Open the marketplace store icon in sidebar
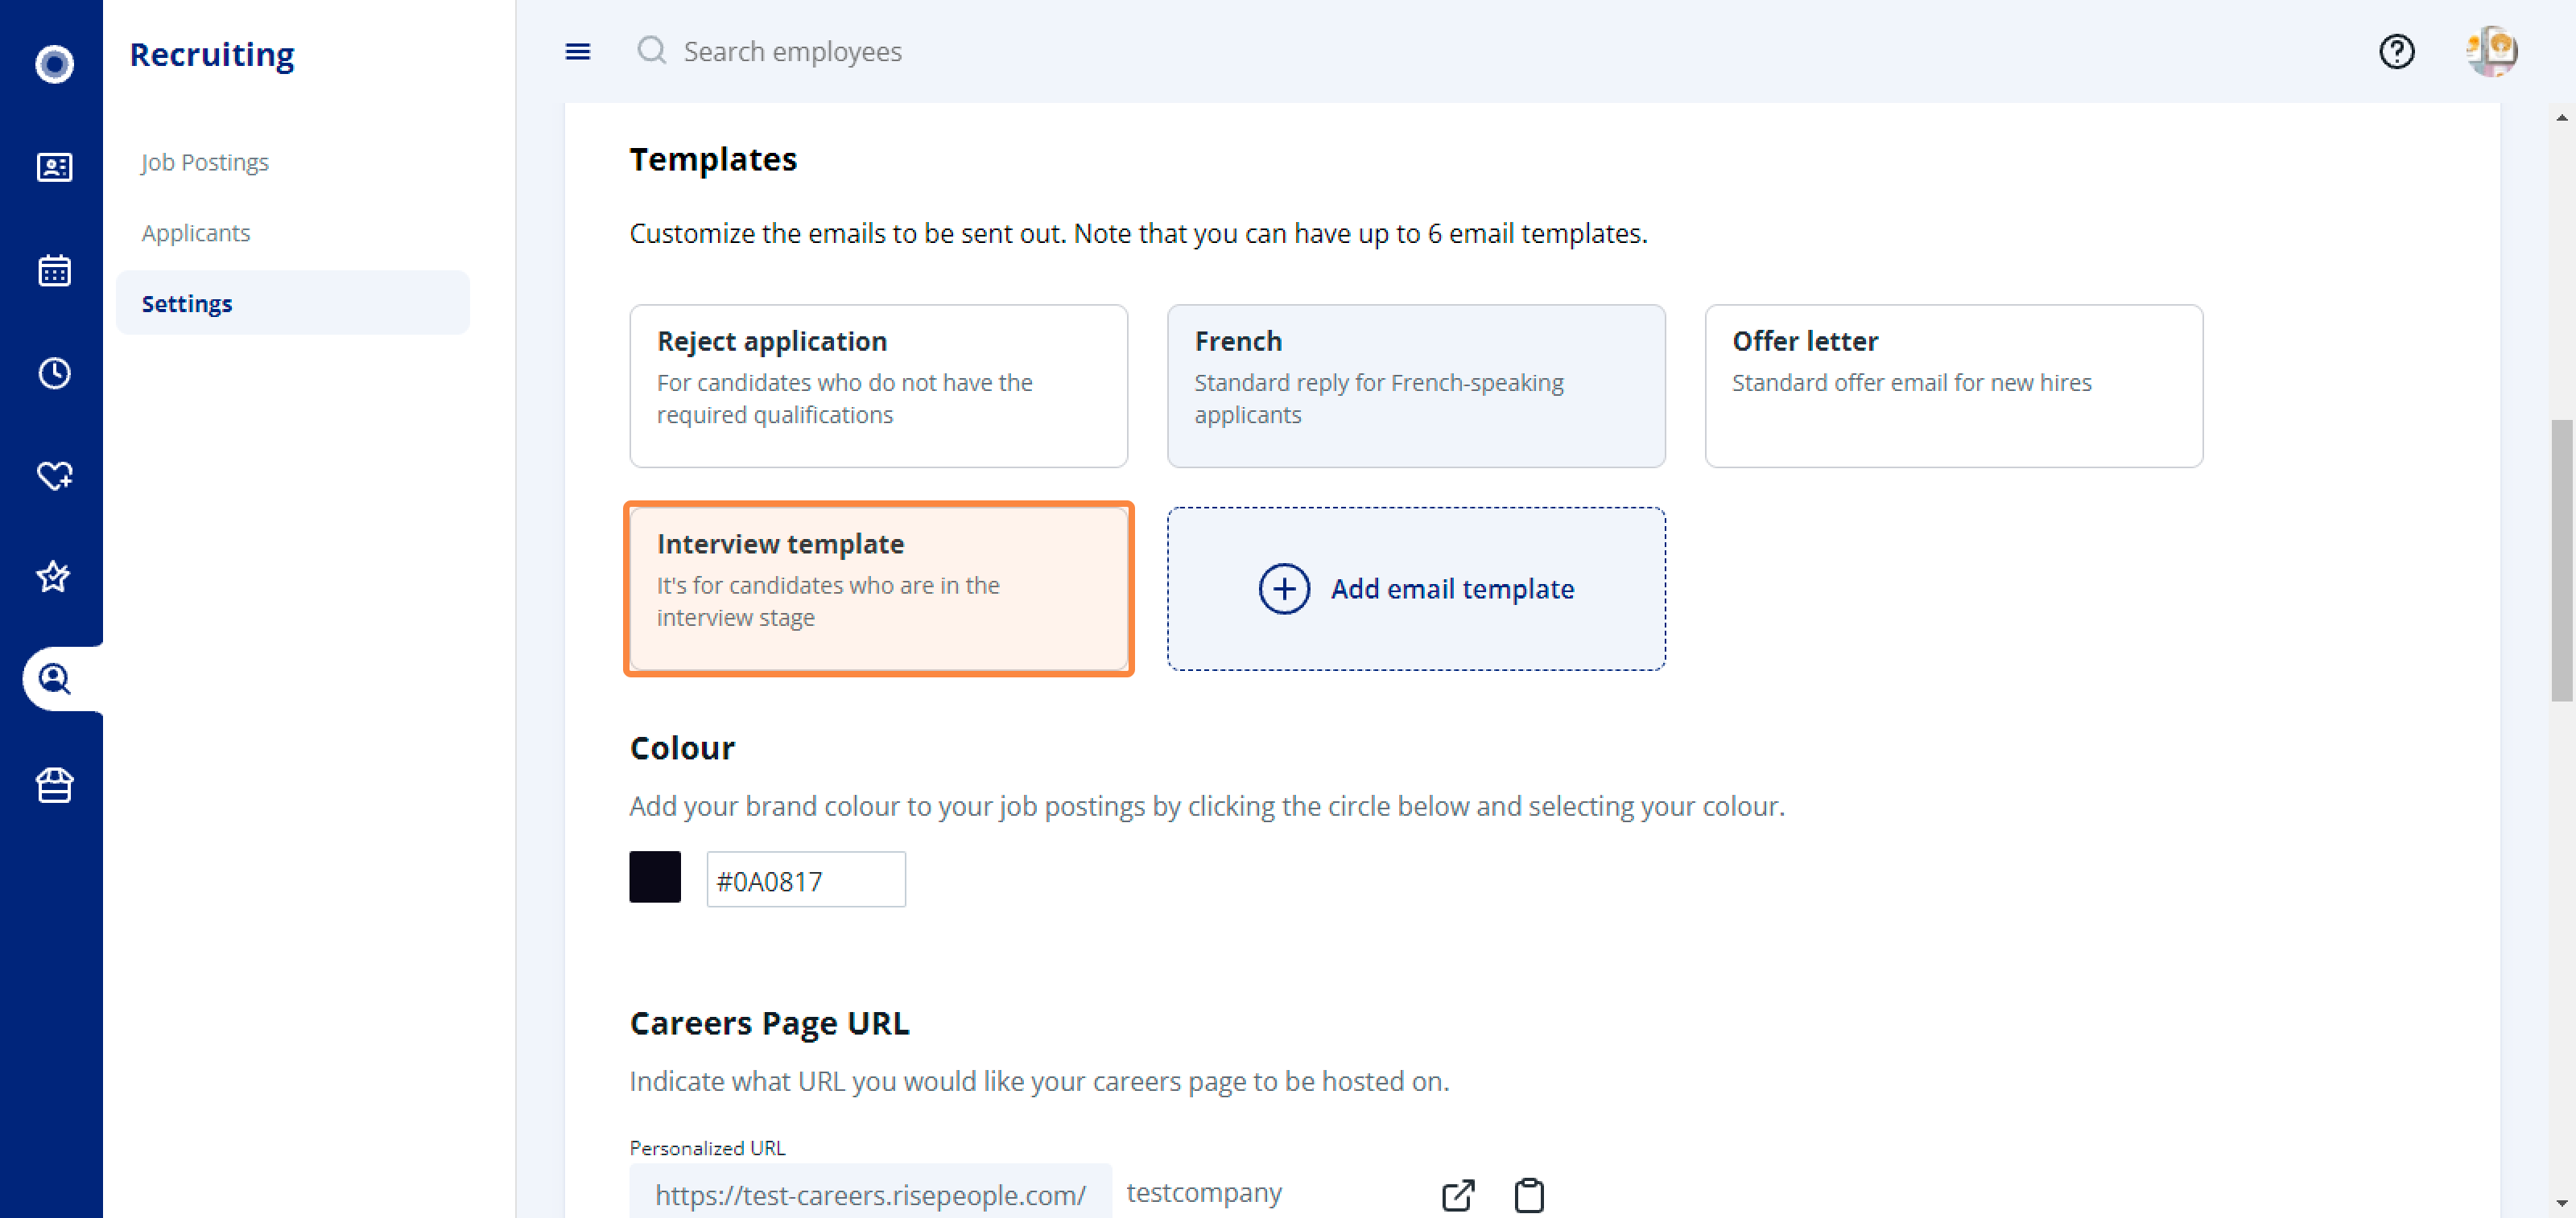Screen dimensions: 2576x1218 (54, 785)
